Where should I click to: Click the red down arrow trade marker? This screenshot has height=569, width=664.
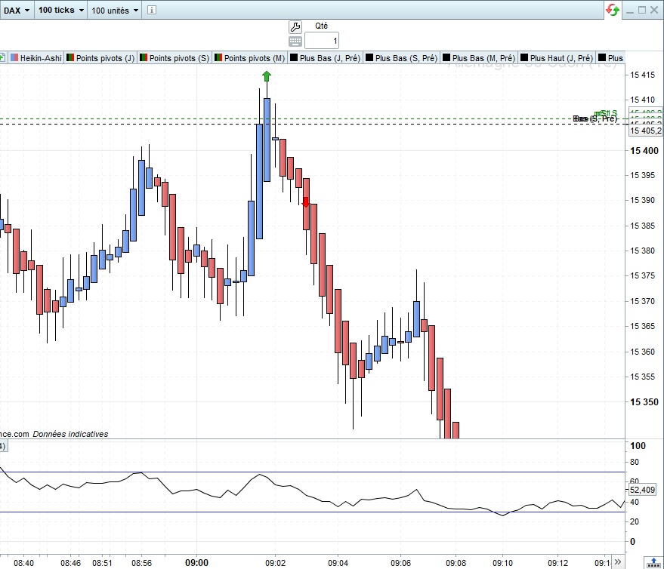click(306, 202)
